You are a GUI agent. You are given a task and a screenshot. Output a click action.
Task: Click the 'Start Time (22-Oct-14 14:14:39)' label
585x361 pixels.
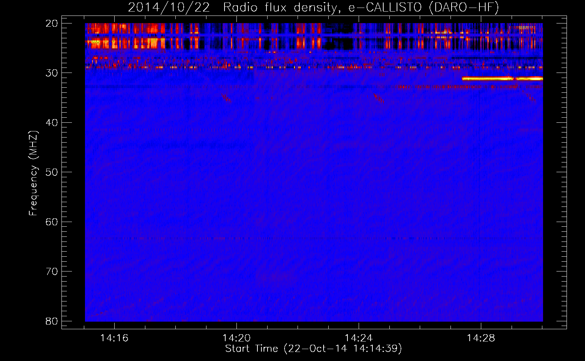(x=313, y=349)
